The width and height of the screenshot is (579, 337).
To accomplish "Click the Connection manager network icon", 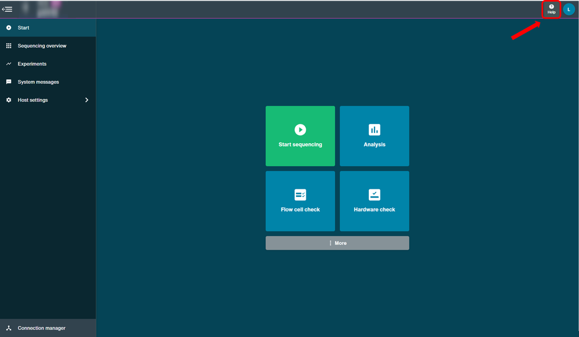I will pyautogui.click(x=9, y=328).
